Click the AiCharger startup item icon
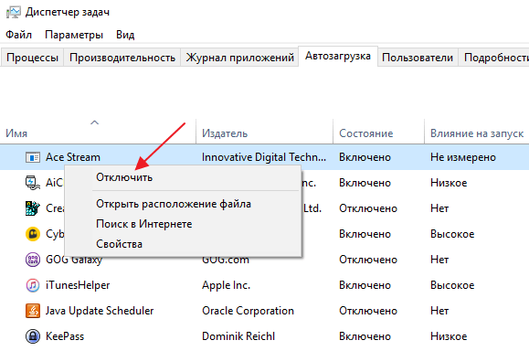 coord(33,183)
